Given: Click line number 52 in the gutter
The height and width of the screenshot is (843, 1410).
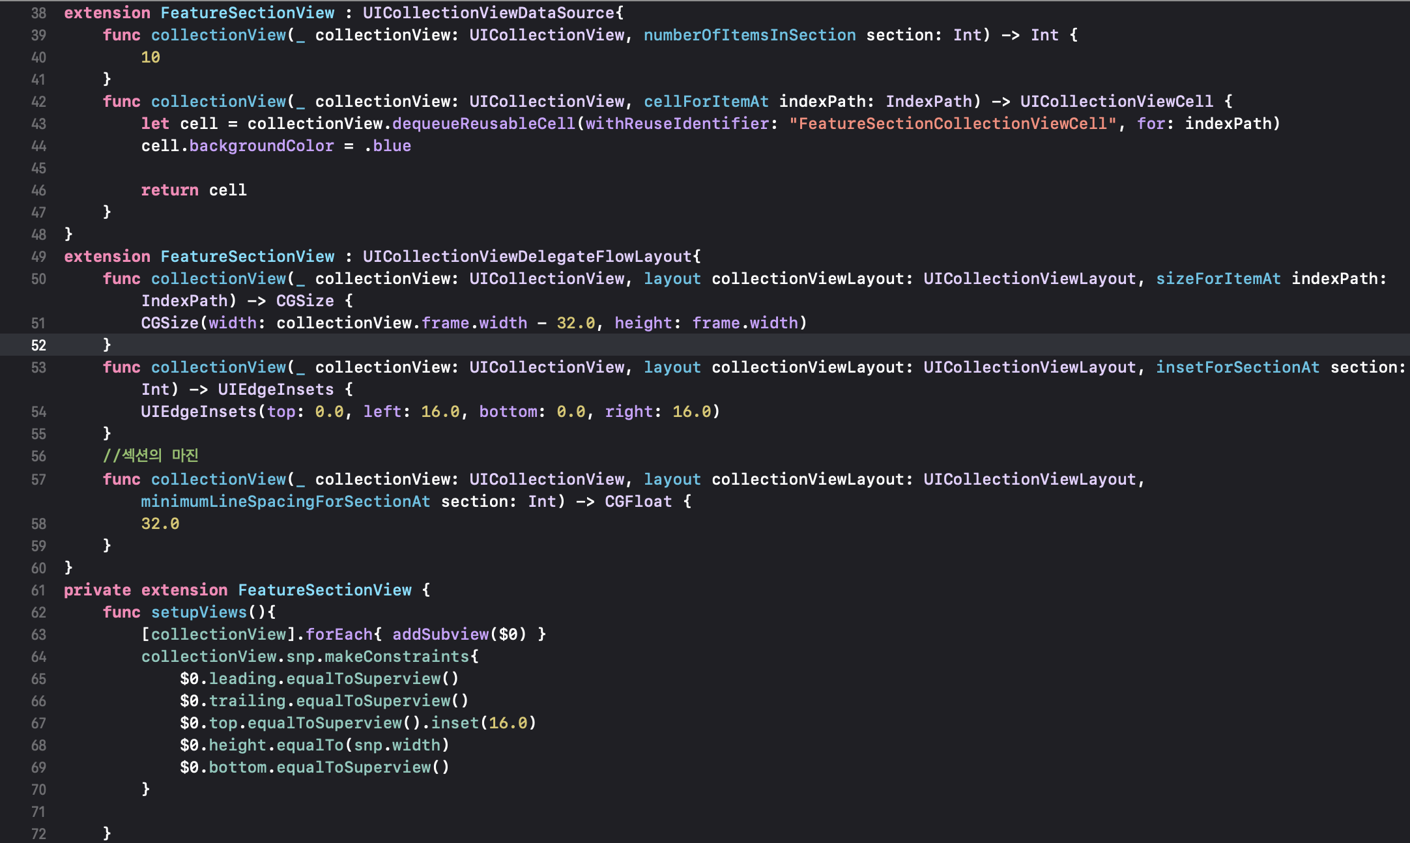Looking at the screenshot, I should tap(38, 345).
